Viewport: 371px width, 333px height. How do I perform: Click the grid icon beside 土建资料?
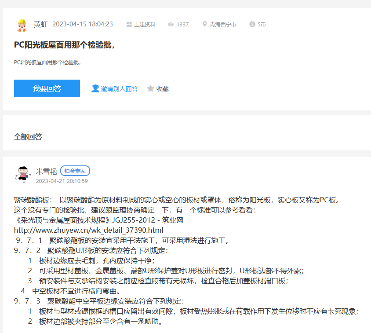[x=129, y=25]
